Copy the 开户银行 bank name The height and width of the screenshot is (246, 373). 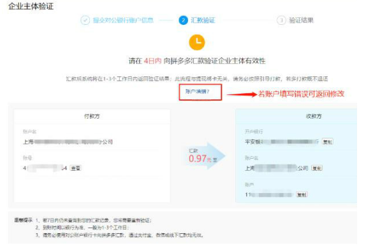pyautogui.click(x=327, y=142)
